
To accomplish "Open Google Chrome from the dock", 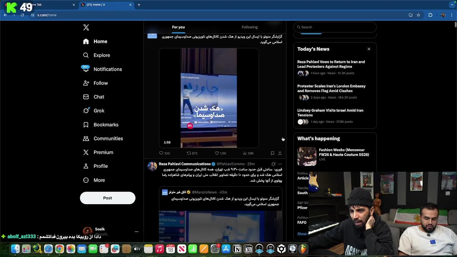I will (x=59, y=249).
